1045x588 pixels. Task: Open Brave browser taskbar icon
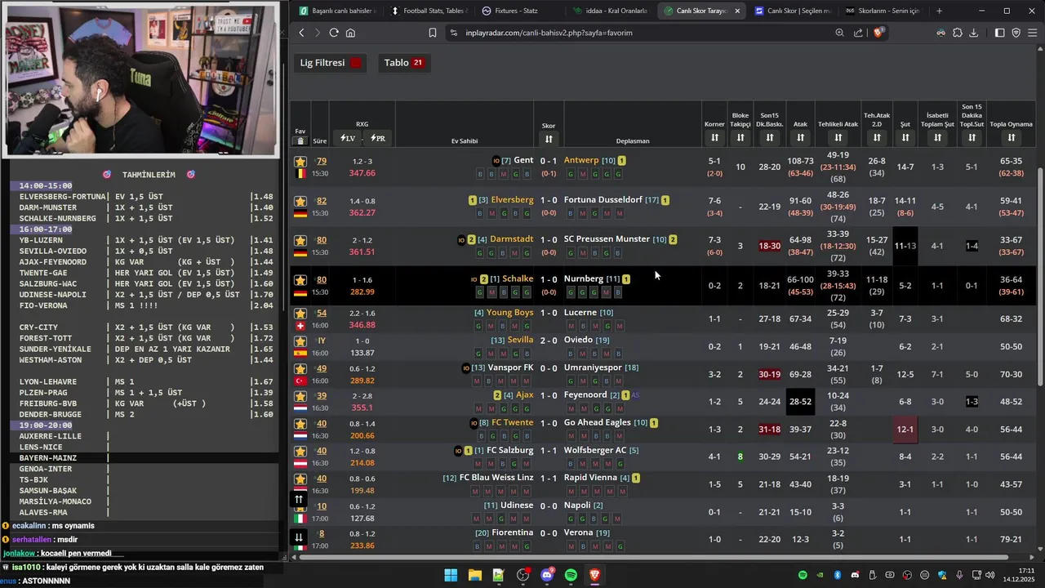pyautogui.click(x=595, y=575)
